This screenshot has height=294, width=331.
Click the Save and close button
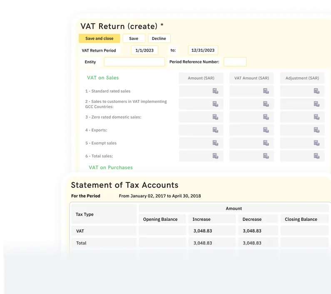[100, 38]
